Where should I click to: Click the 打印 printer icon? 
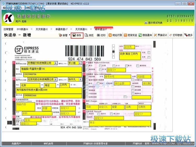point(99,35)
